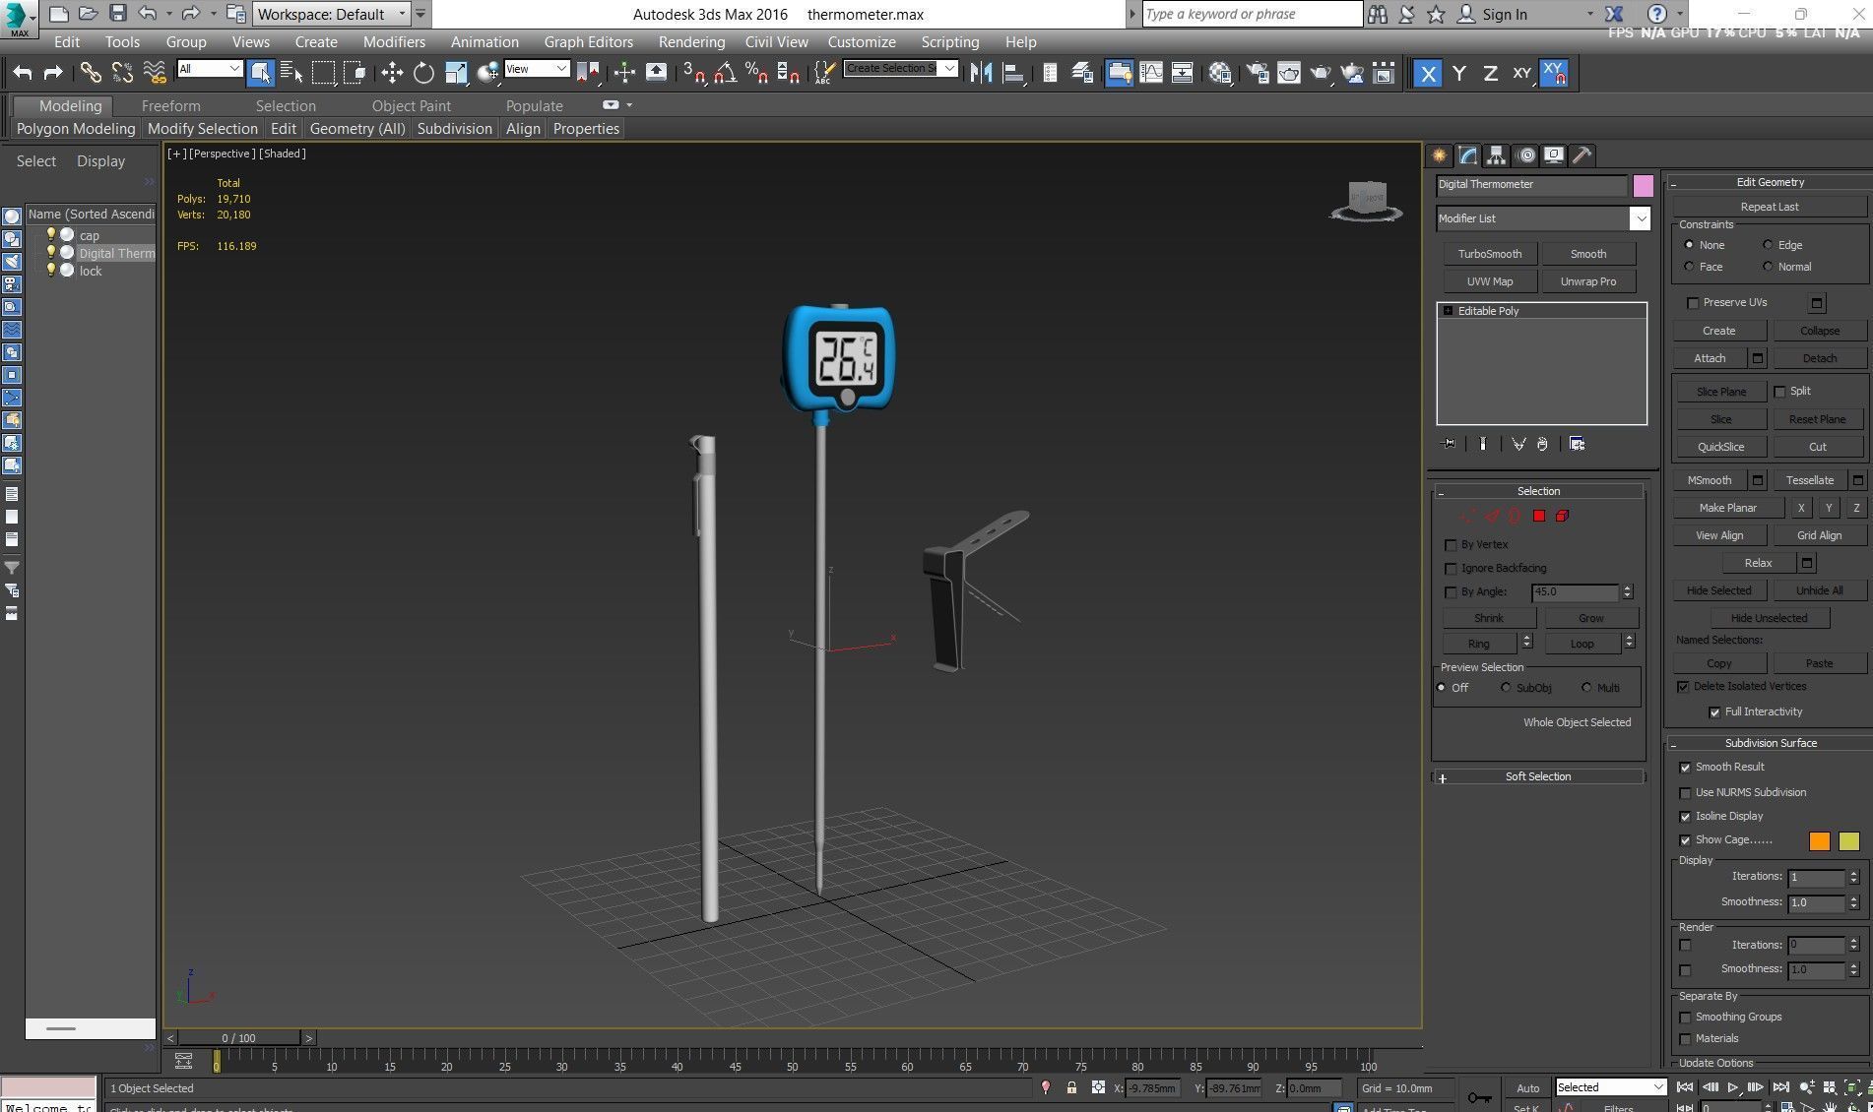Click the yellow-green Show Cage color swatch
This screenshot has width=1873, height=1112.
point(1848,841)
